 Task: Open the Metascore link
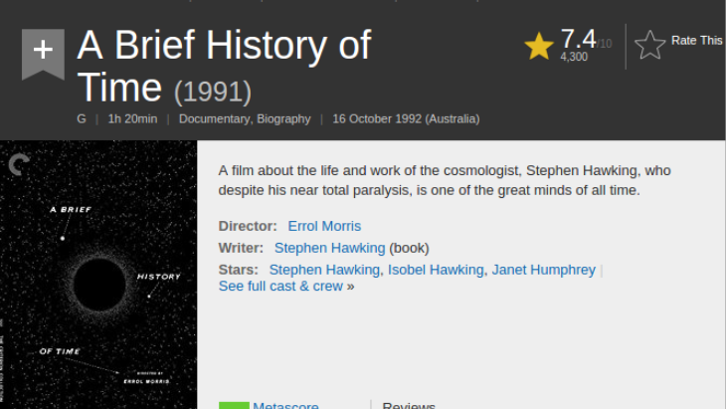285,405
